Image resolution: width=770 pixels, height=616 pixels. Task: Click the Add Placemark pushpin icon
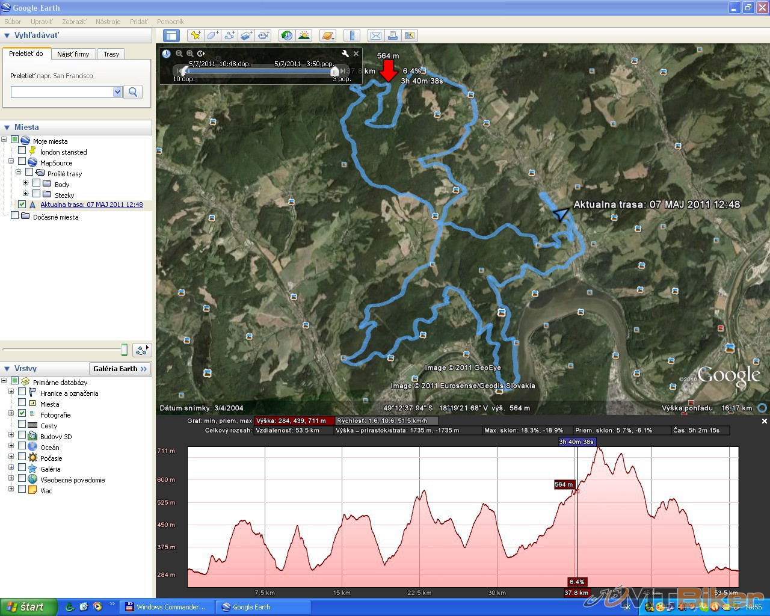point(196,35)
